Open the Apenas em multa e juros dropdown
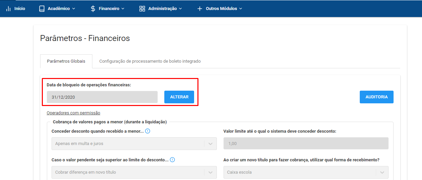422x180 pixels. (134, 144)
